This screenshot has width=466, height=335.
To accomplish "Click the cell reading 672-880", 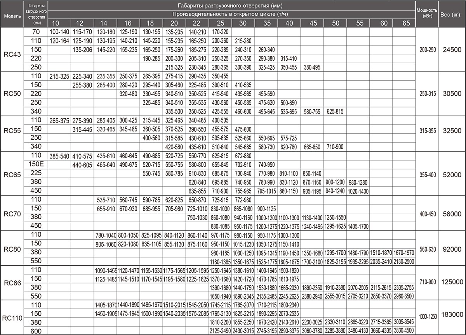I will coord(243,156).
